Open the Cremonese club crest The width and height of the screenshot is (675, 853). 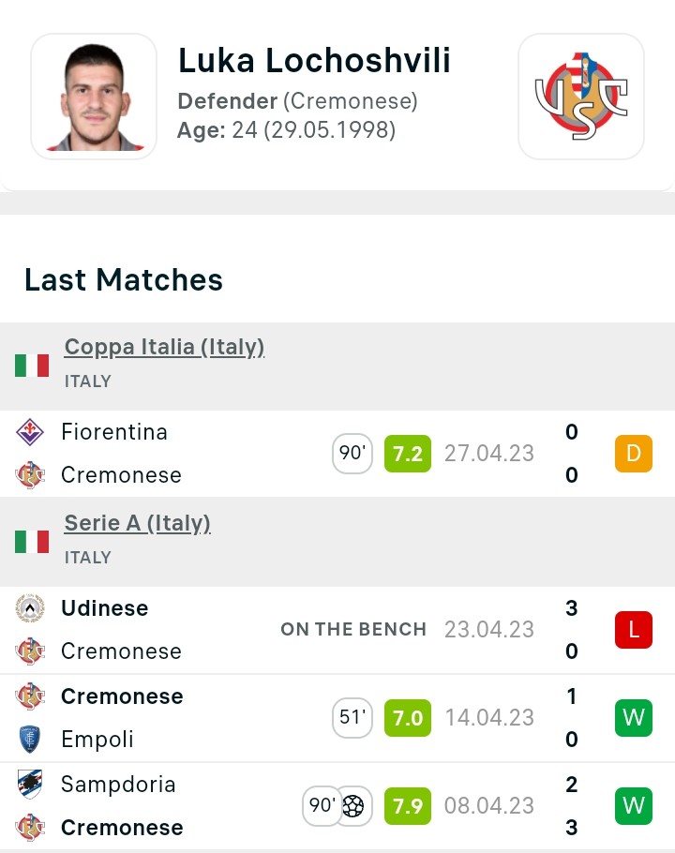point(580,97)
